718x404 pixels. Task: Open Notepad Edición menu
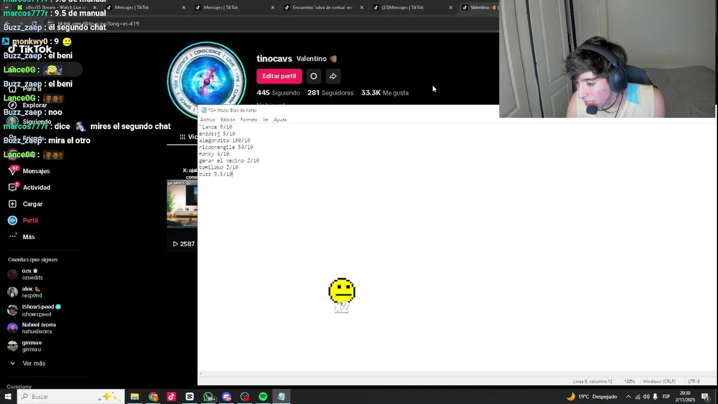coord(228,120)
